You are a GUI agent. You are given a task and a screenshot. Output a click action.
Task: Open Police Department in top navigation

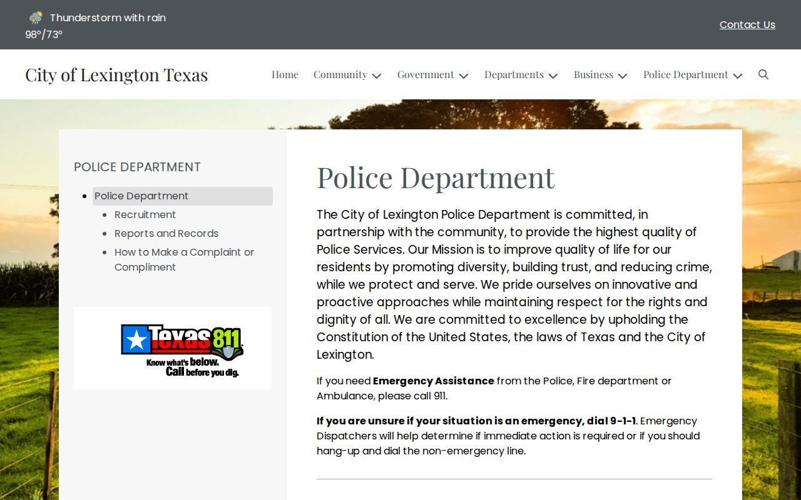pos(686,74)
